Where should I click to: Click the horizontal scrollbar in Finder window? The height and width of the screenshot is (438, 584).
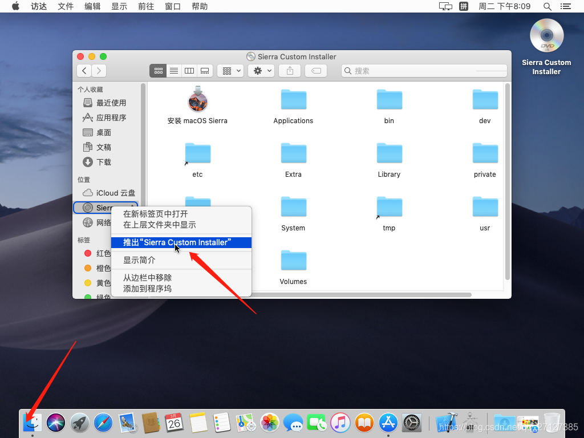[x=361, y=295]
